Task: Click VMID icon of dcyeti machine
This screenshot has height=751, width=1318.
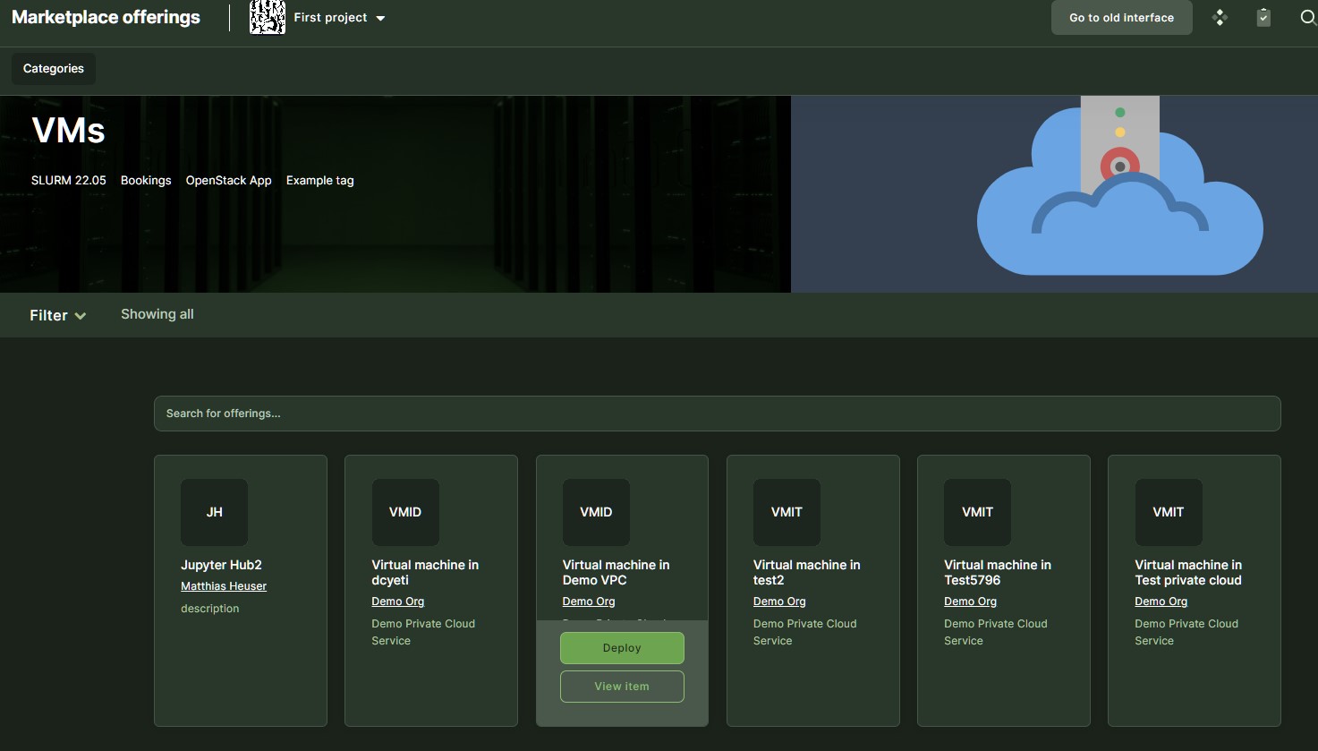Action: (x=405, y=512)
